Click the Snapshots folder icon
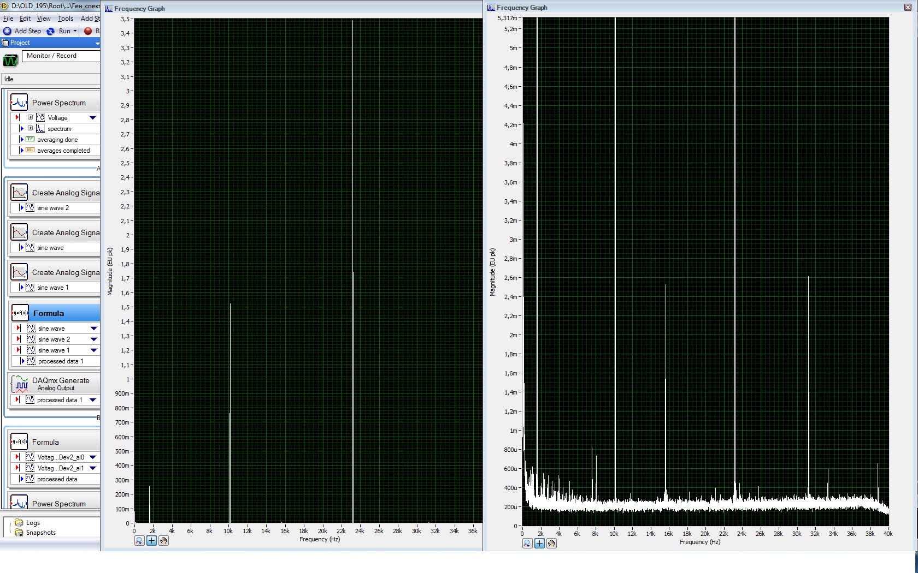Screen dimensions: 918x573 [19, 533]
